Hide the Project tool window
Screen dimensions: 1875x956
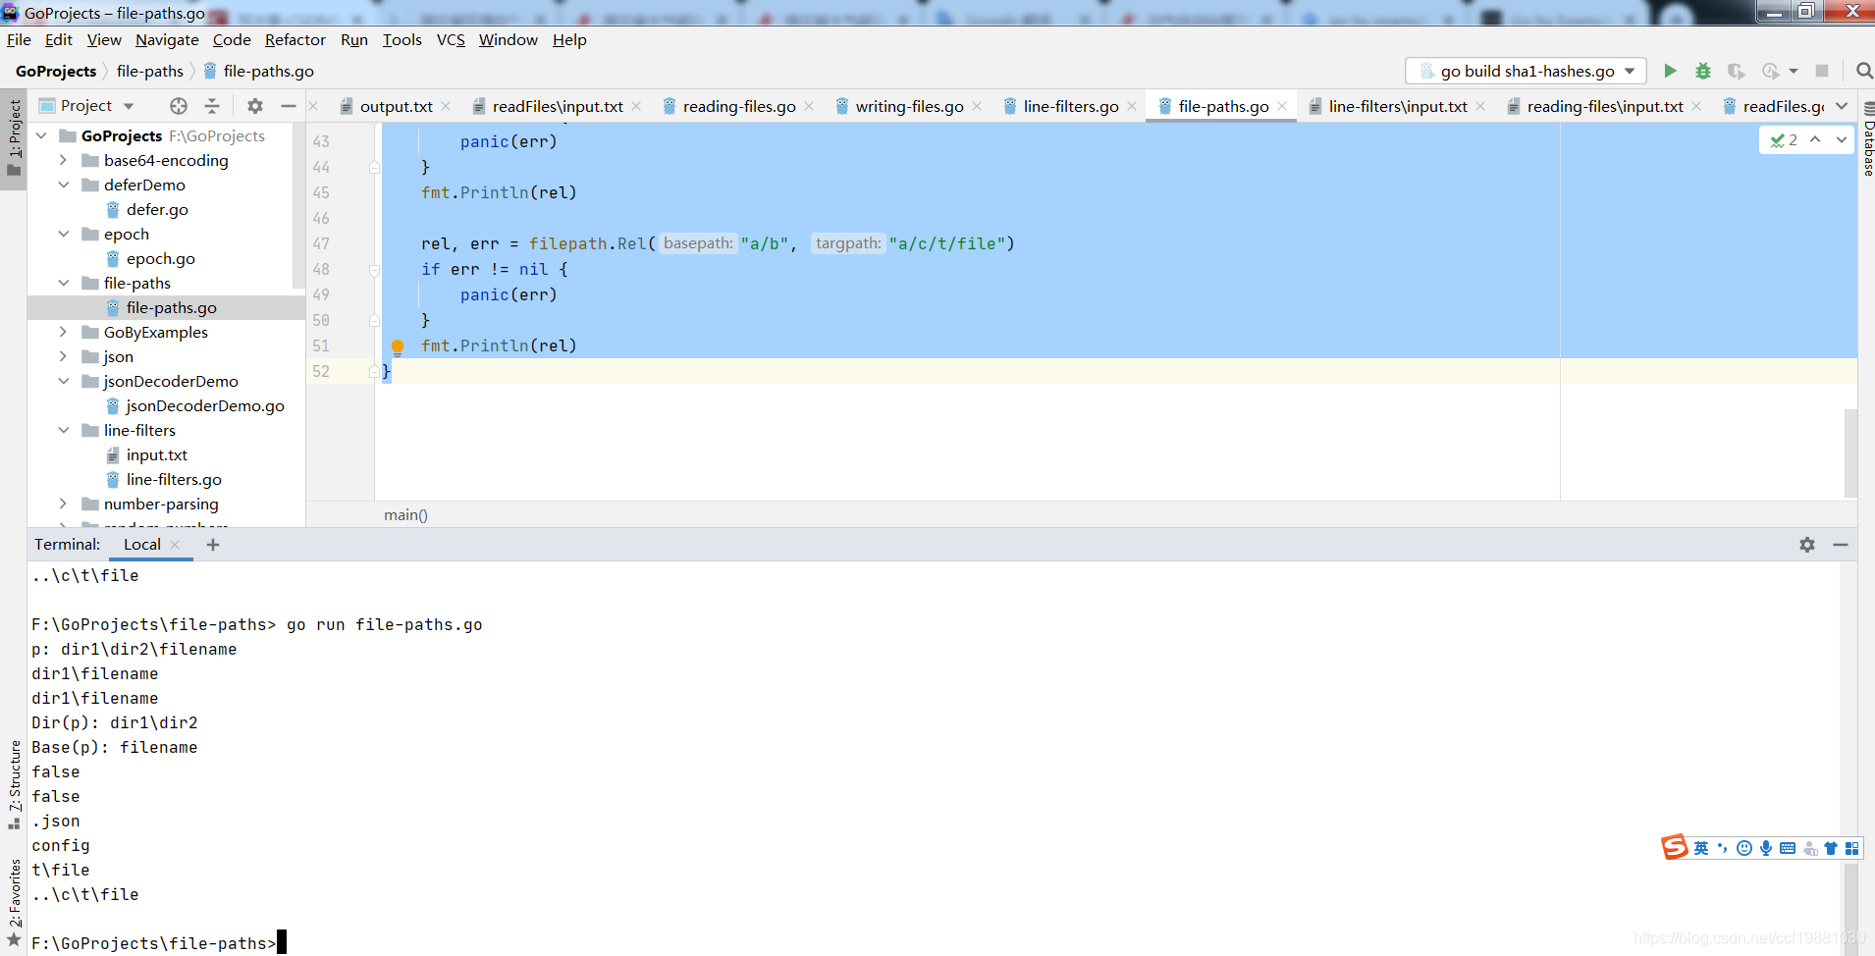pyautogui.click(x=289, y=106)
